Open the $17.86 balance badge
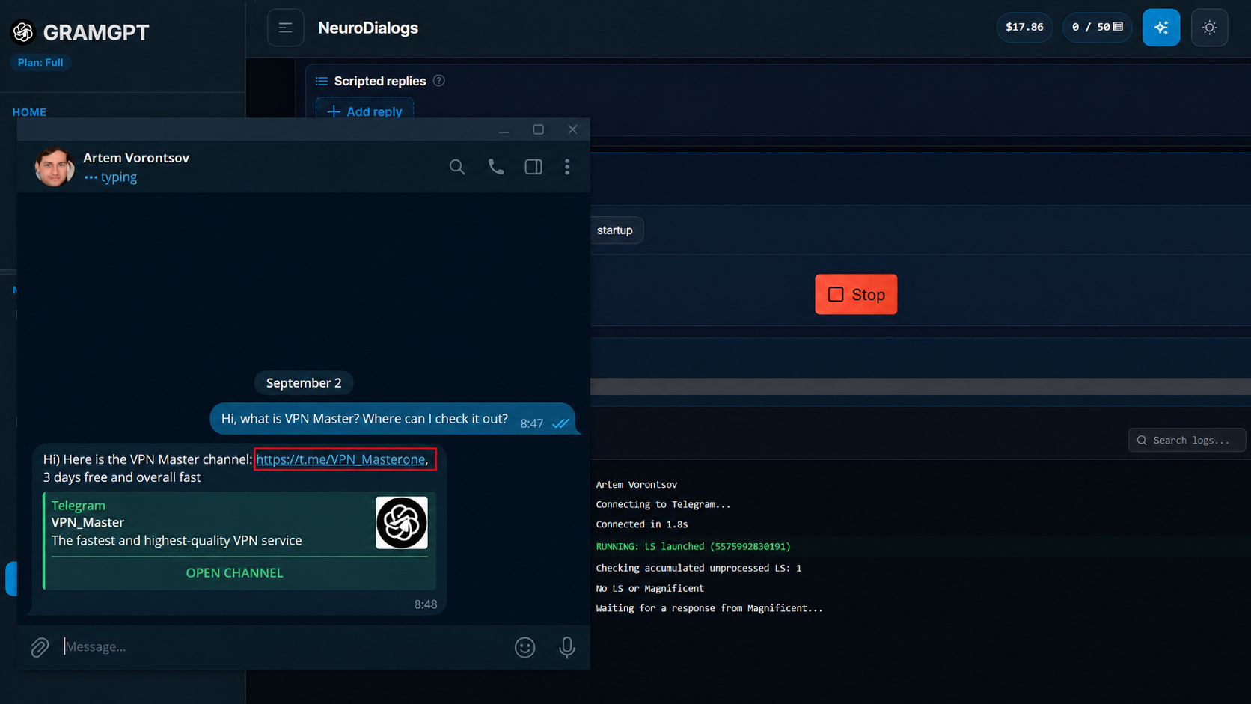The image size is (1251, 704). click(1024, 27)
